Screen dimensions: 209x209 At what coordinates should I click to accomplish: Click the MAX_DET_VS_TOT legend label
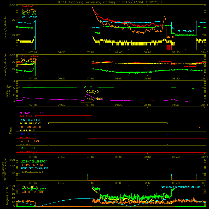coord(32,192)
